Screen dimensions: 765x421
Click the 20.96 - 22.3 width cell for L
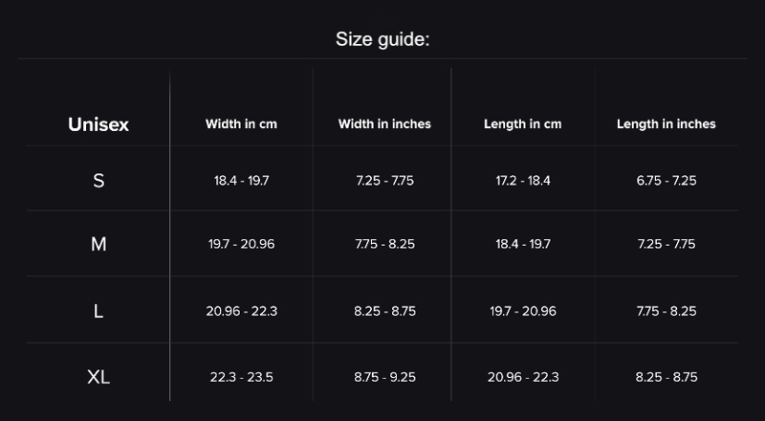[241, 311]
